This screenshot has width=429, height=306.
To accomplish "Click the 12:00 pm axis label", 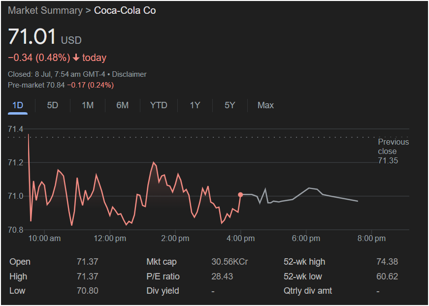I will click(110, 239).
